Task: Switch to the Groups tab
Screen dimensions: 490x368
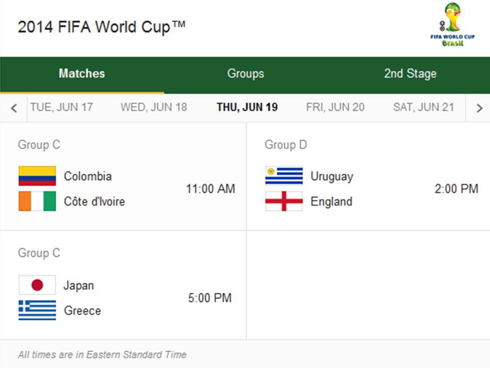Action: 246,74
